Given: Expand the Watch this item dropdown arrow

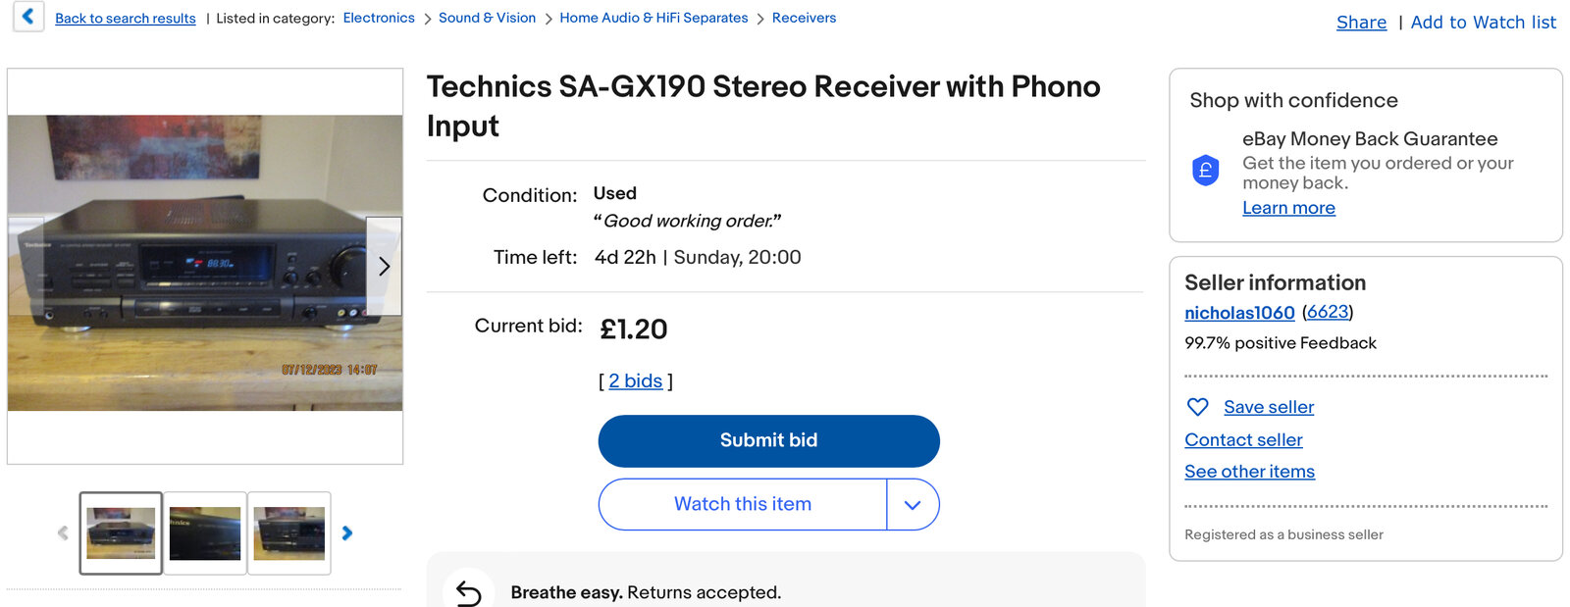Looking at the screenshot, I should coord(913,505).
